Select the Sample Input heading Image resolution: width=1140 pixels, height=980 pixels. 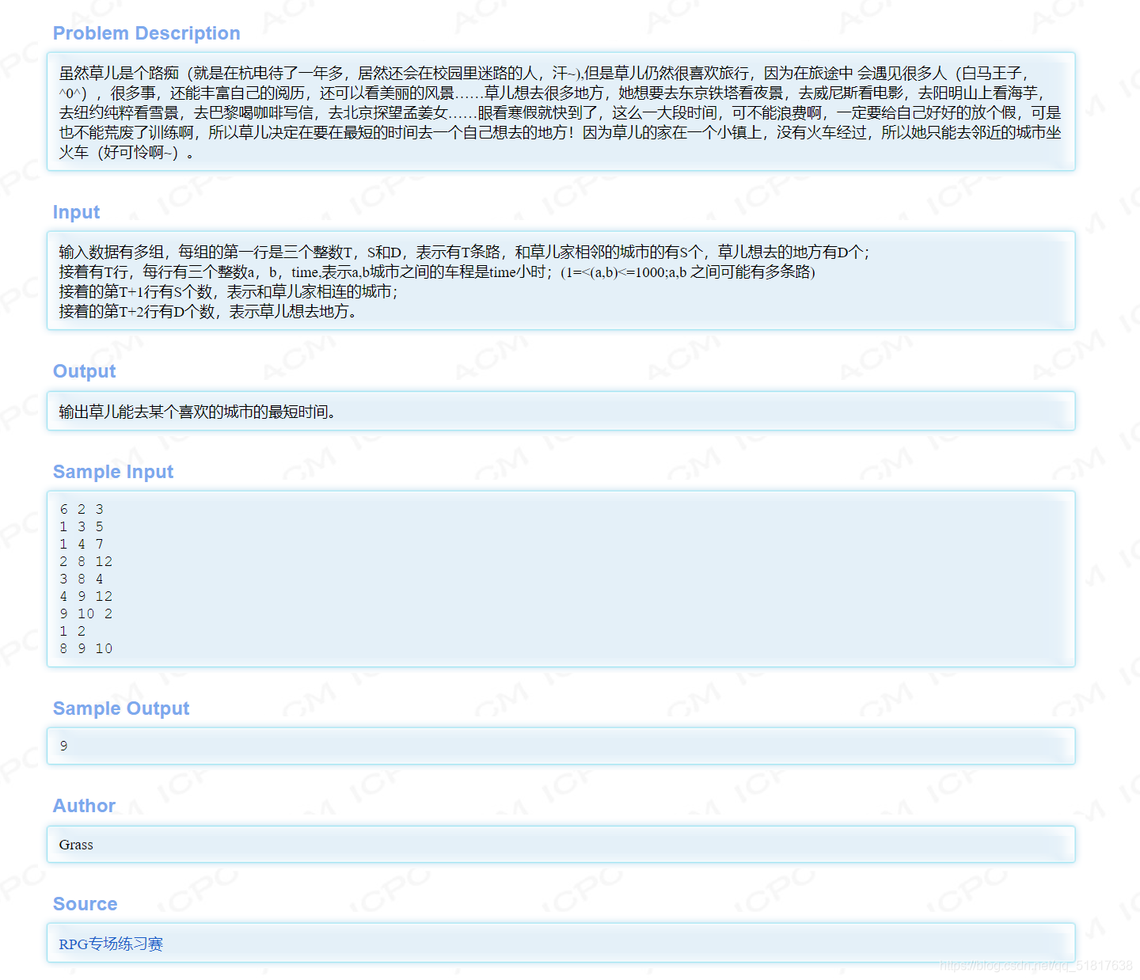[113, 472]
